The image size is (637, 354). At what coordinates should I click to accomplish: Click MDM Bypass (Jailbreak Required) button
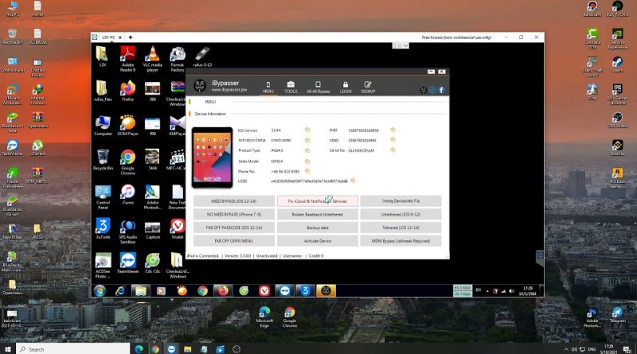[401, 241]
